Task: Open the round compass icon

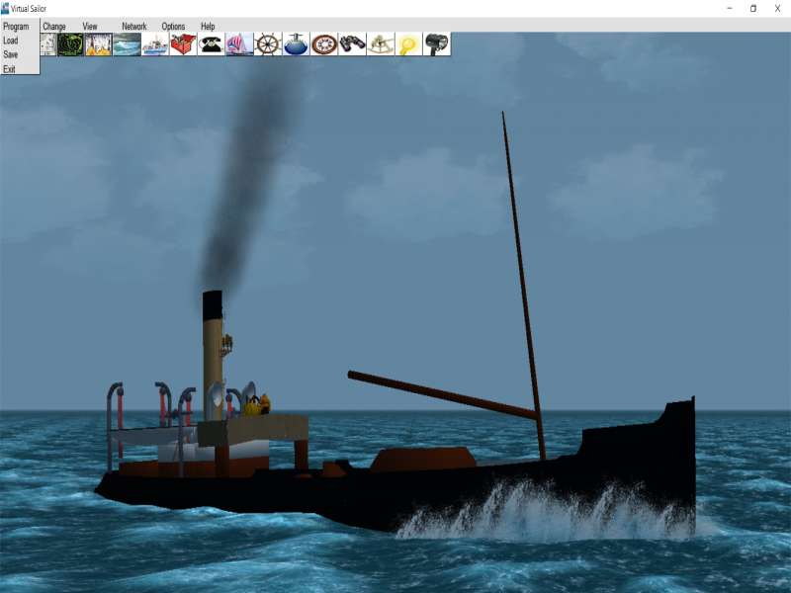Action: pyautogui.click(x=324, y=44)
